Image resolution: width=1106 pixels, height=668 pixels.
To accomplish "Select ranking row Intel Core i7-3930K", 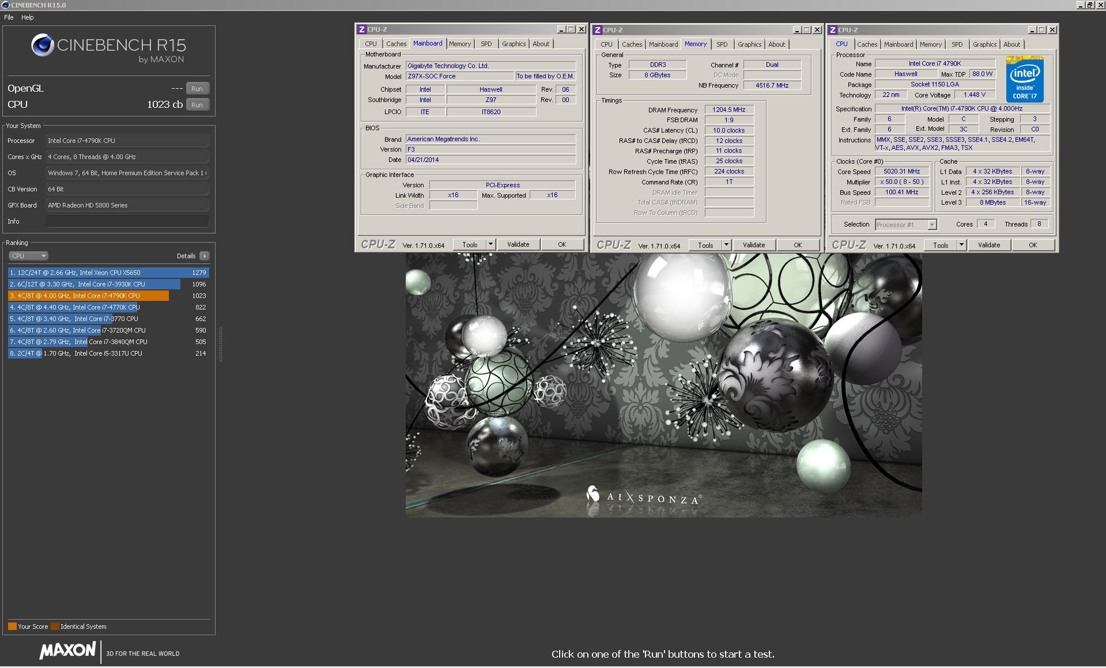I will [x=108, y=284].
